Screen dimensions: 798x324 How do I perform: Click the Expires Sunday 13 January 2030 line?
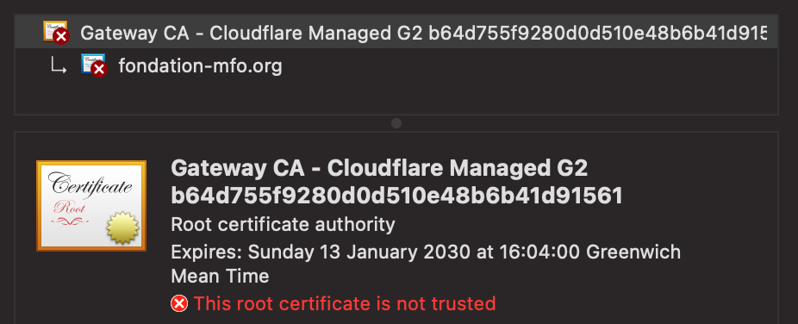[426, 252]
